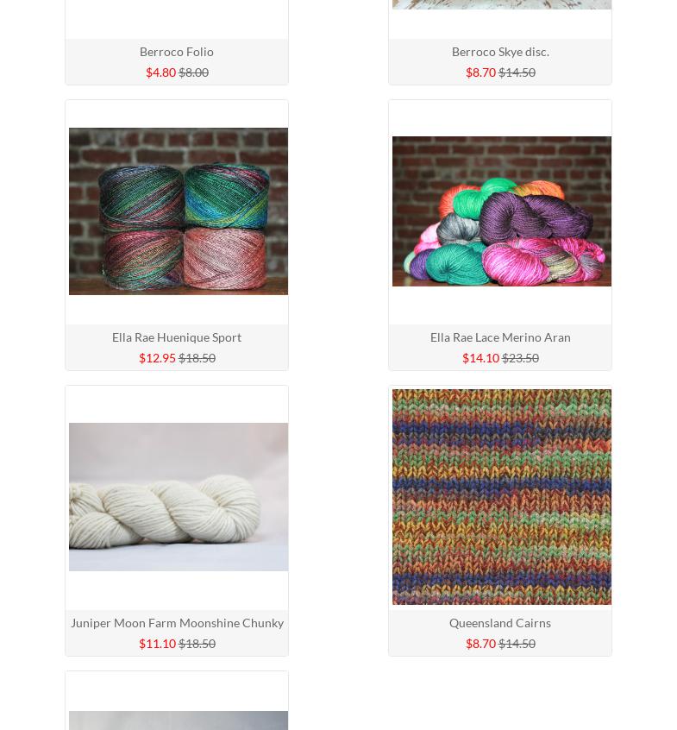Open the Juniper Moon Farm Moonshine Chunky link
The width and height of the screenshot is (677, 730).
click(x=177, y=623)
